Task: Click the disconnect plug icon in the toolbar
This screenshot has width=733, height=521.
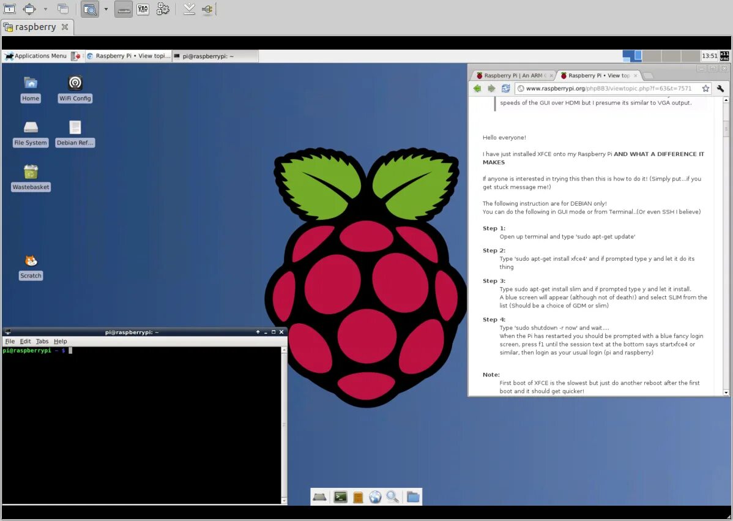Action: coord(207,9)
